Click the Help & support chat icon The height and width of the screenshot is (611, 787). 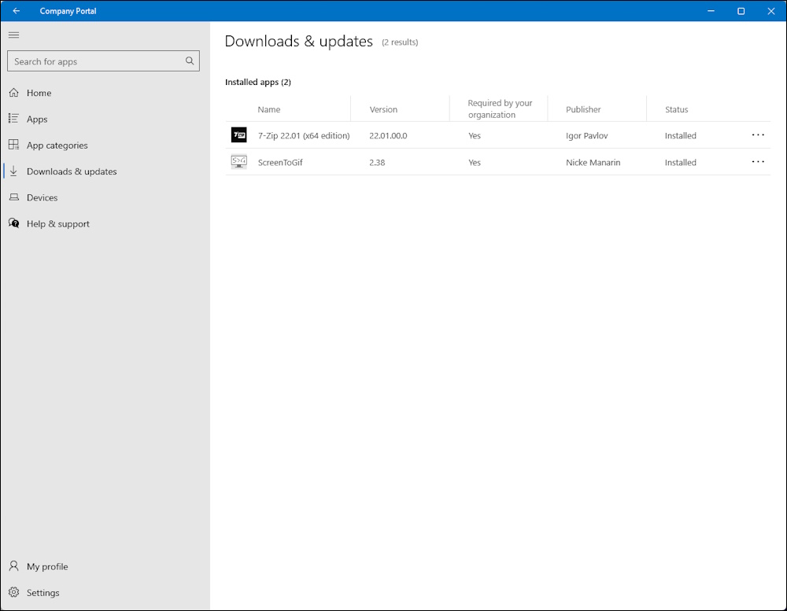pos(13,223)
